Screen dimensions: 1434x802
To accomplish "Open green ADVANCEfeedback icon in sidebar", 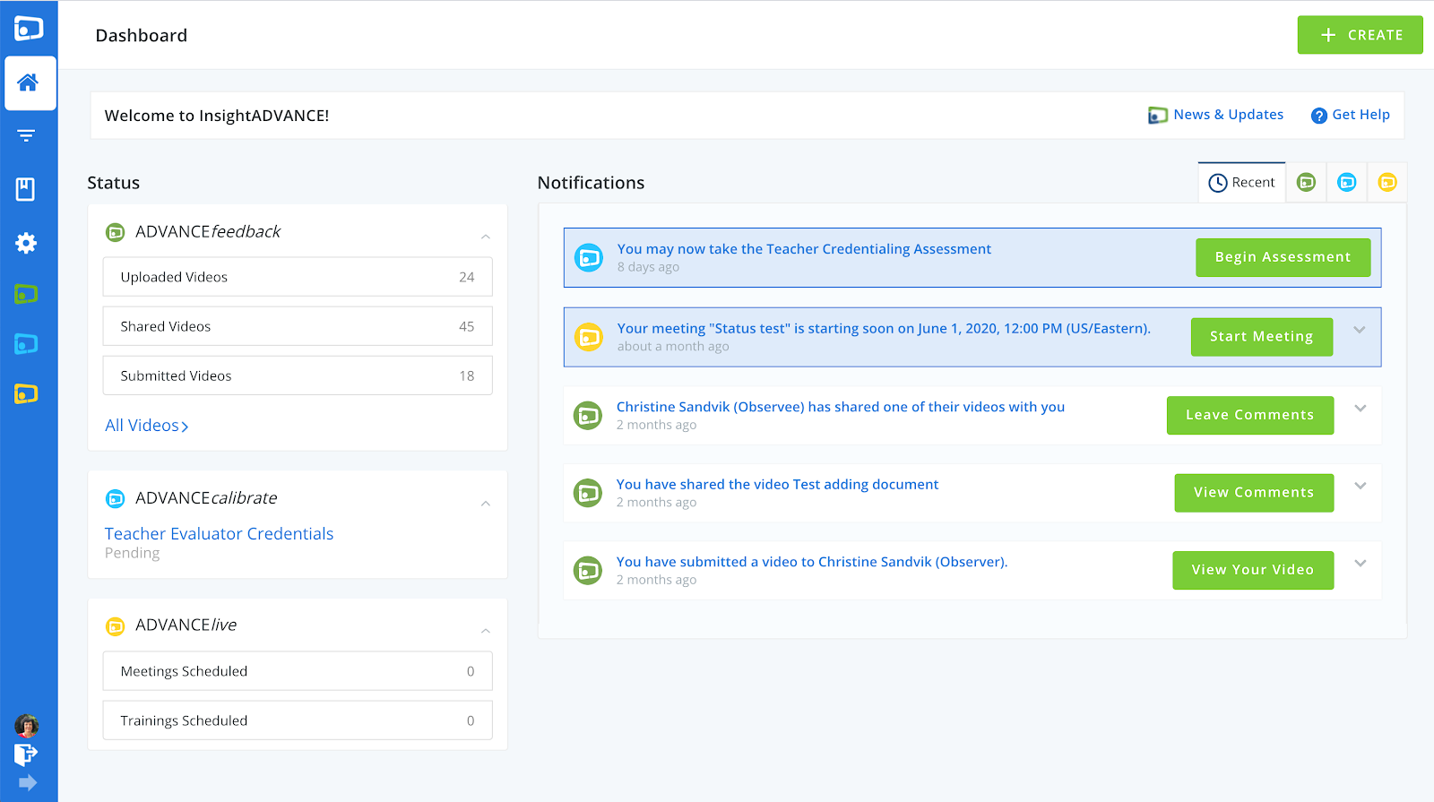I will 26,294.
